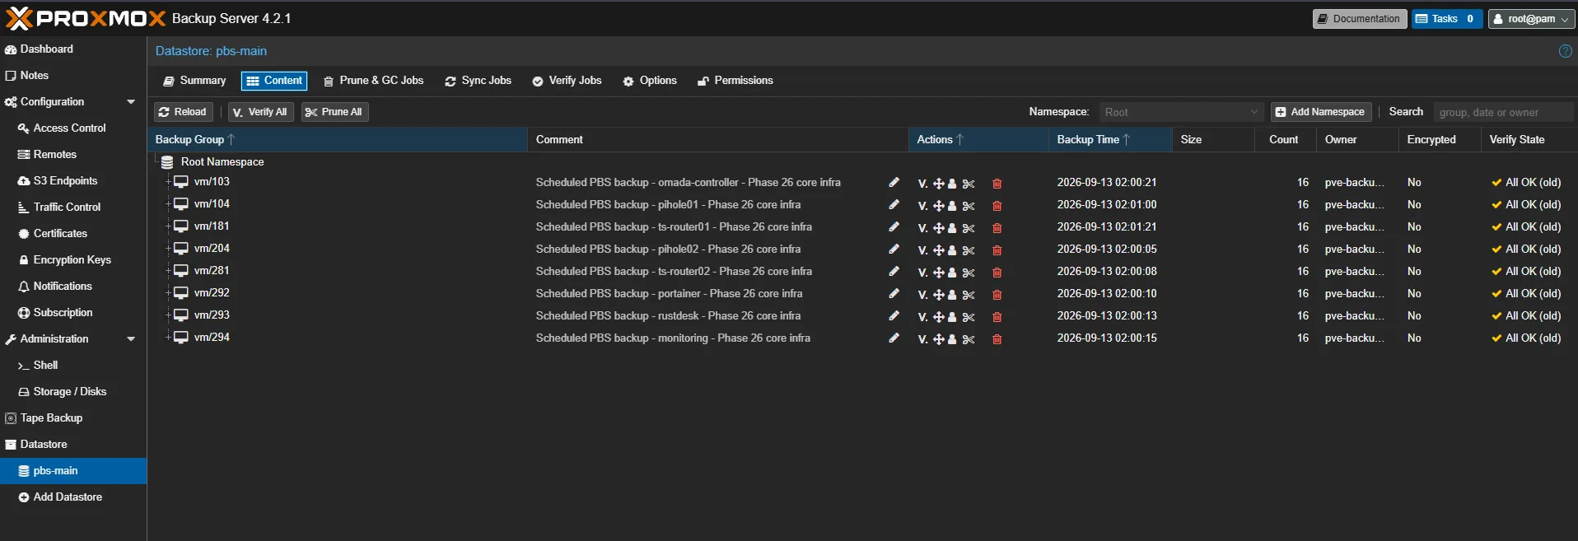Prune vm/281 using scissors icon
The height and width of the screenshot is (541, 1578).
tap(969, 272)
